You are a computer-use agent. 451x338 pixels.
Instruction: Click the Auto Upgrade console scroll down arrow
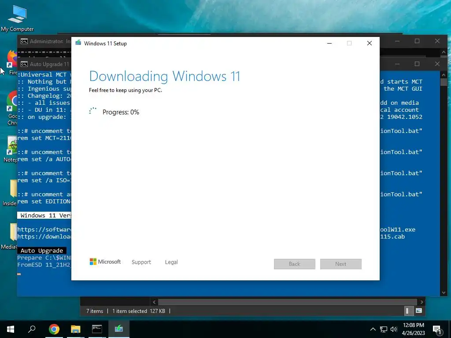(444, 293)
